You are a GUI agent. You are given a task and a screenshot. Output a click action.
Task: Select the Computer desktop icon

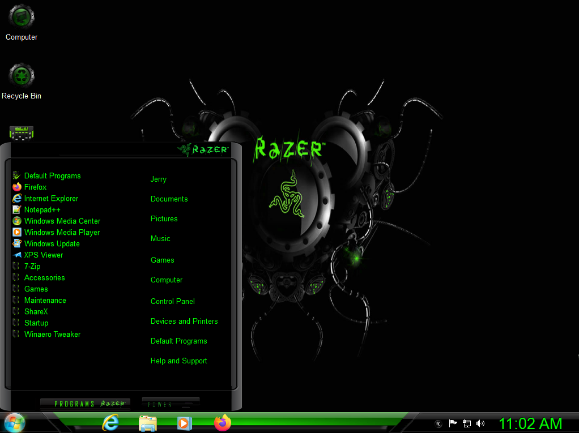pyautogui.click(x=22, y=22)
